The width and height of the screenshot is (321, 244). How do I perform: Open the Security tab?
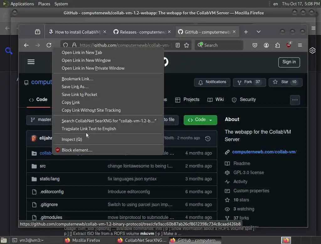tap(244, 99)
